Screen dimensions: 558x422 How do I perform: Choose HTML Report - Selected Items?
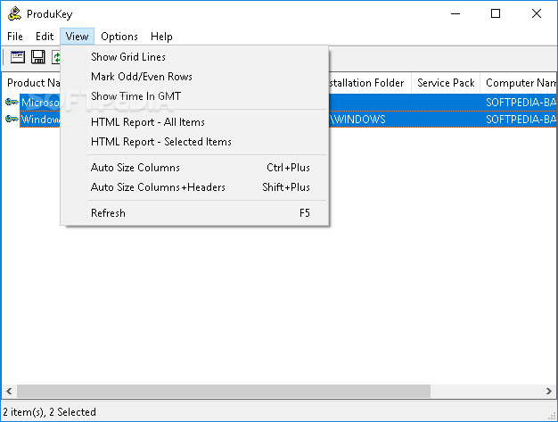pyautogui.click(x=194, y=142)
